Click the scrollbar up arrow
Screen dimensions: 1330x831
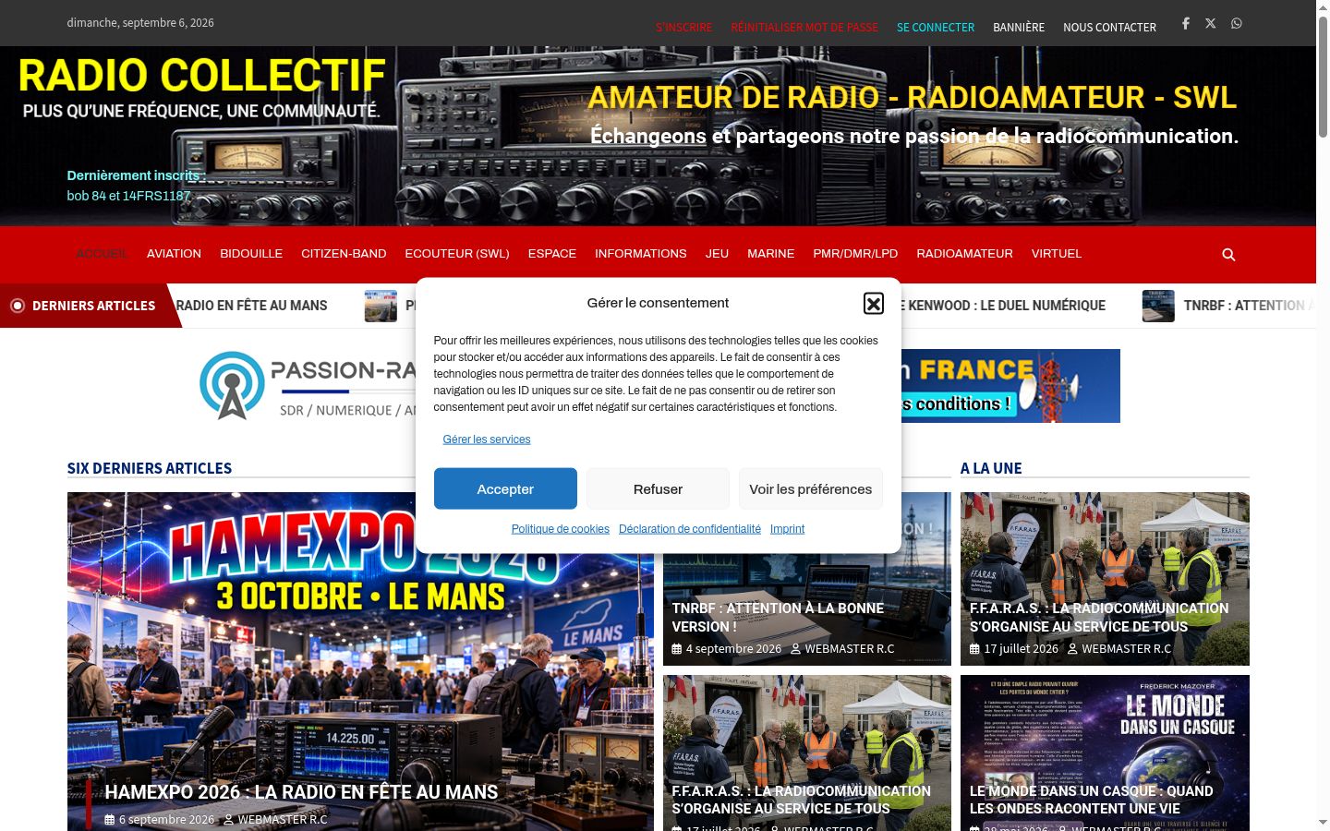[1323, 7]
